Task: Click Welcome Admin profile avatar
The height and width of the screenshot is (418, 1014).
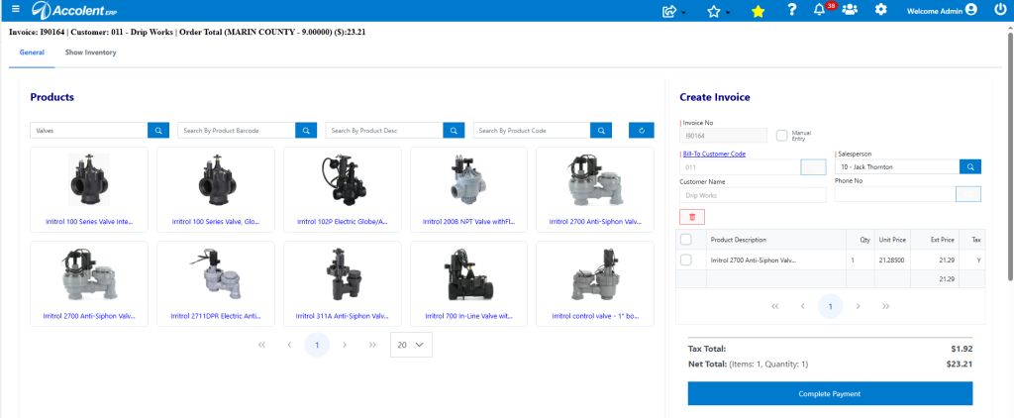Action: pyautogui.click(x=970, y=10)
